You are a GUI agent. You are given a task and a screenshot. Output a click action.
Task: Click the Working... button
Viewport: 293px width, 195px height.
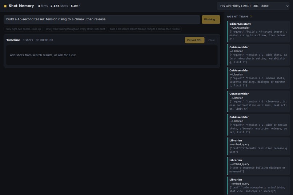211,19
